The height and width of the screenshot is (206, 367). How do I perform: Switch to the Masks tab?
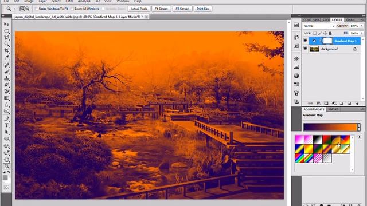coord(333,109)
